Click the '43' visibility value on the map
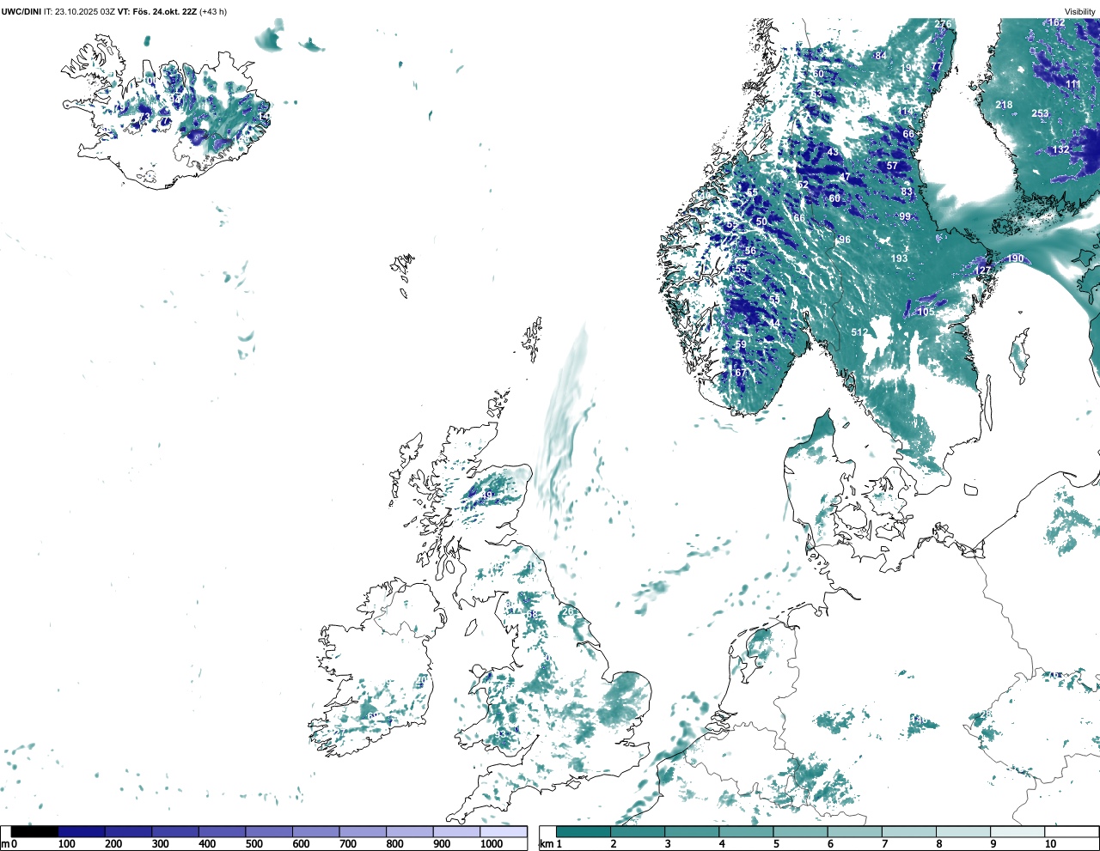Image resolution: width=1100 pixels, height=851 pixels. [x=833, y=152]
